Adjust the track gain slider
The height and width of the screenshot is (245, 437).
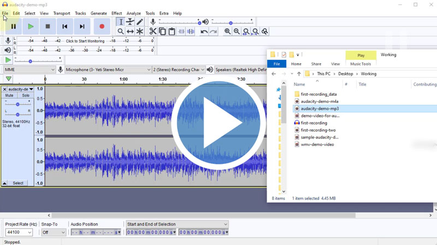pos(17,104)
